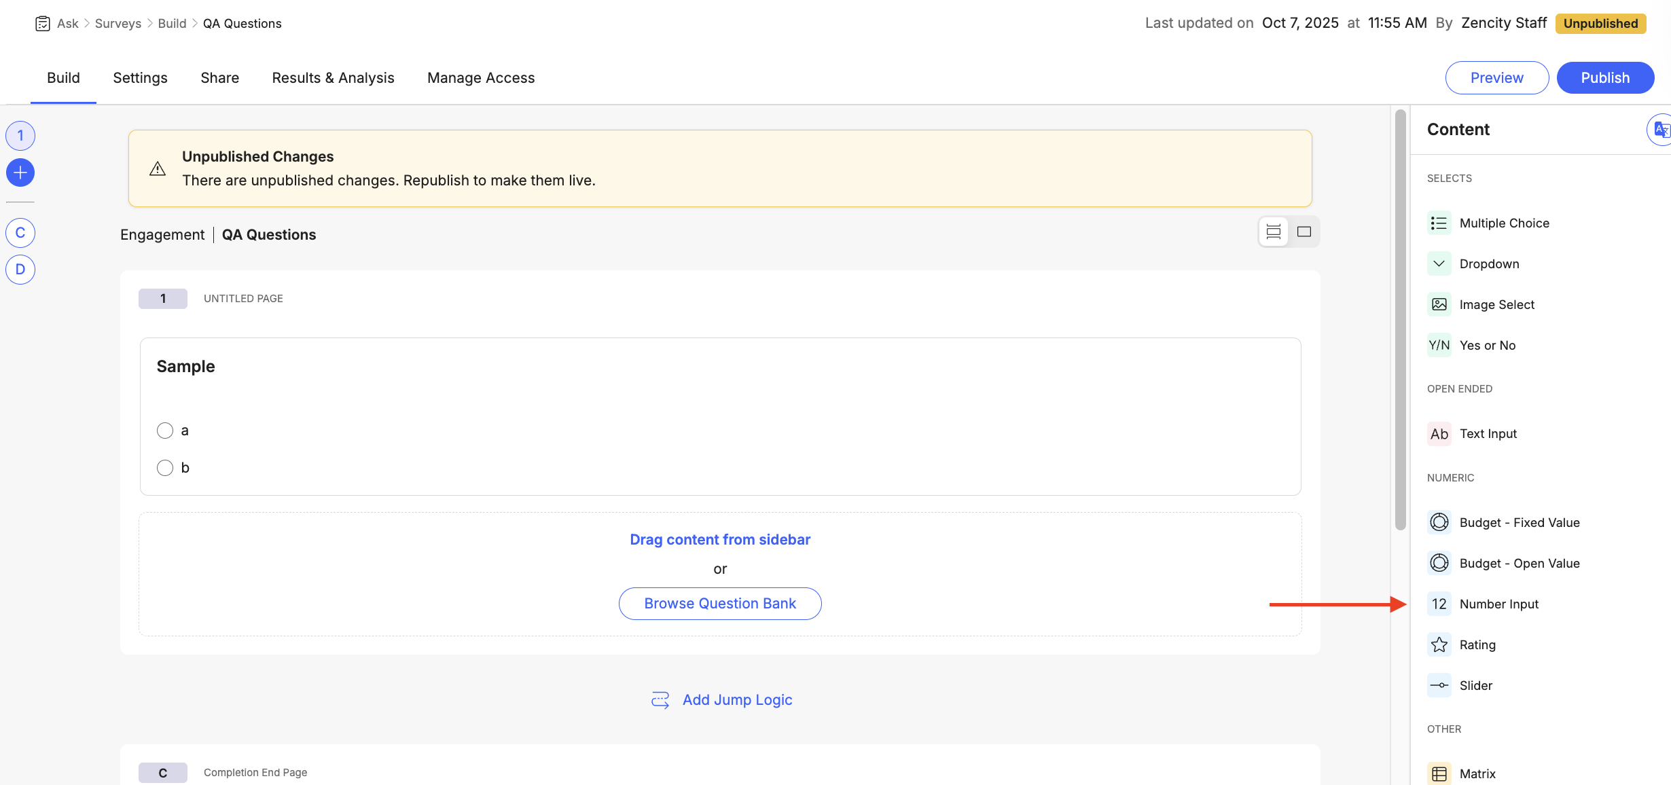Click the Slider question type icon
Image resolution: width=1671 pixels, height=785 pixels.
pyautogui.click(x=1439, y=685)
